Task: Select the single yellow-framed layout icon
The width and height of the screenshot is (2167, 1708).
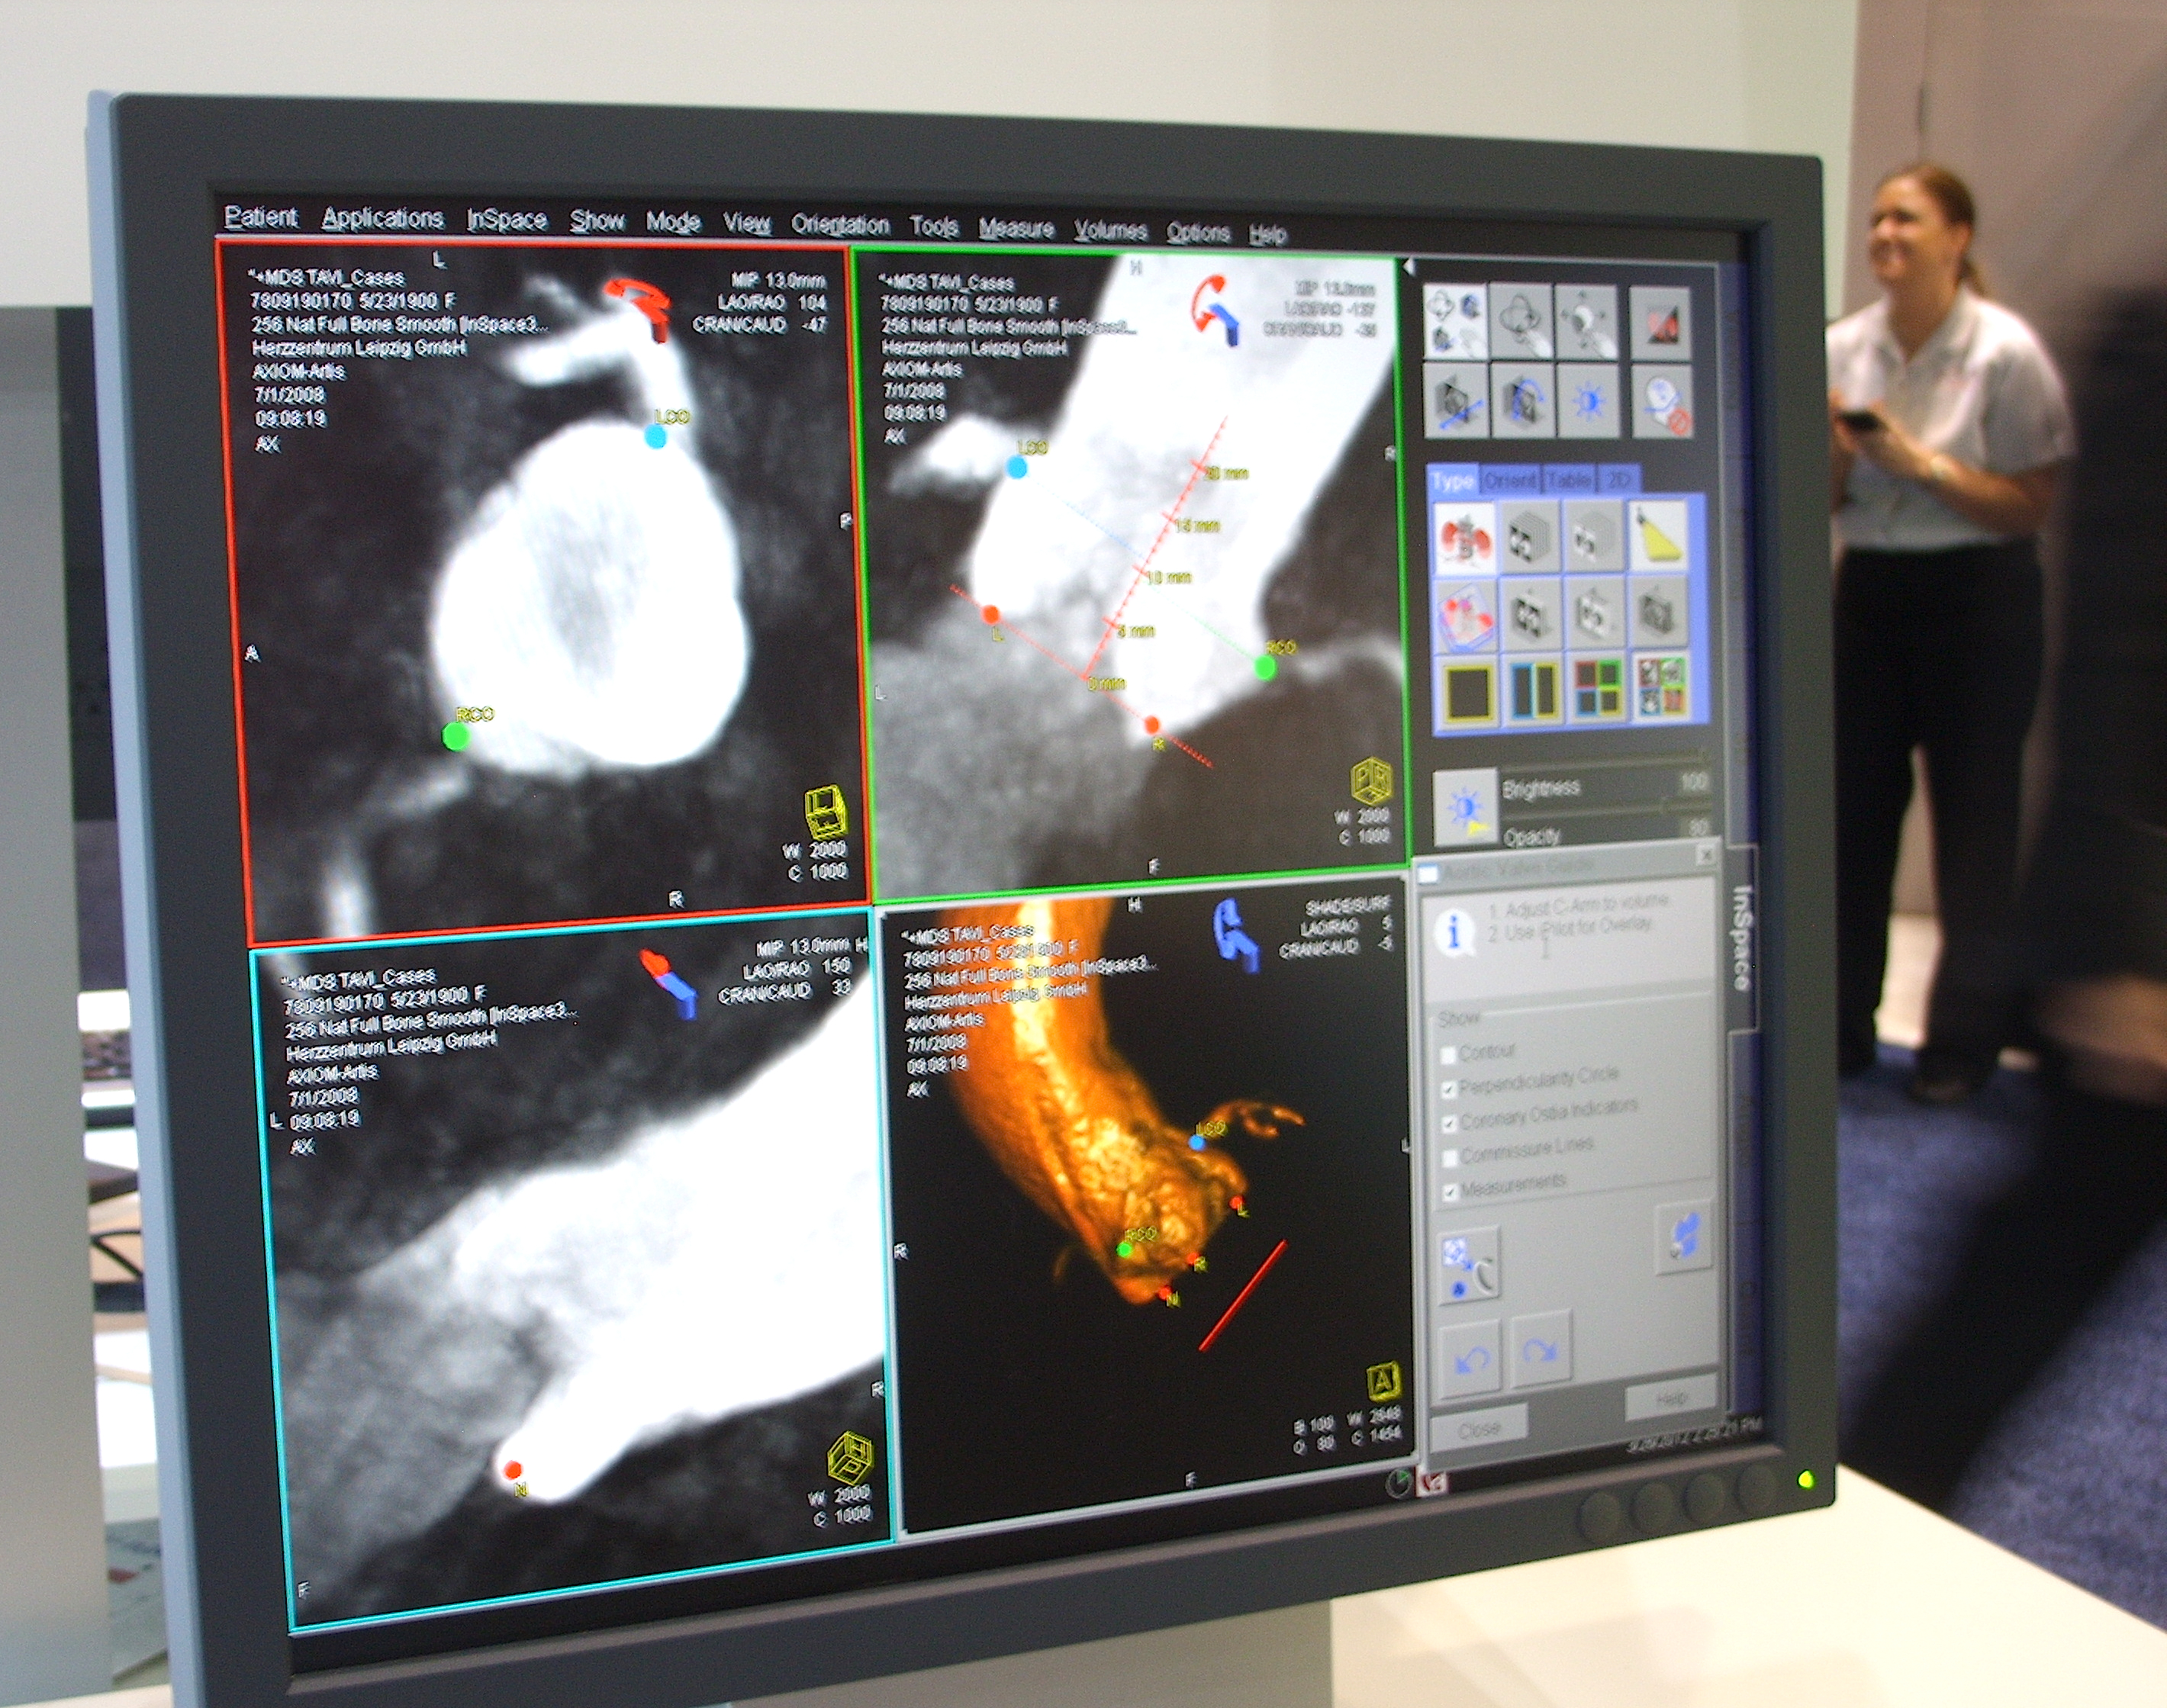Action: click(1468, 692)
